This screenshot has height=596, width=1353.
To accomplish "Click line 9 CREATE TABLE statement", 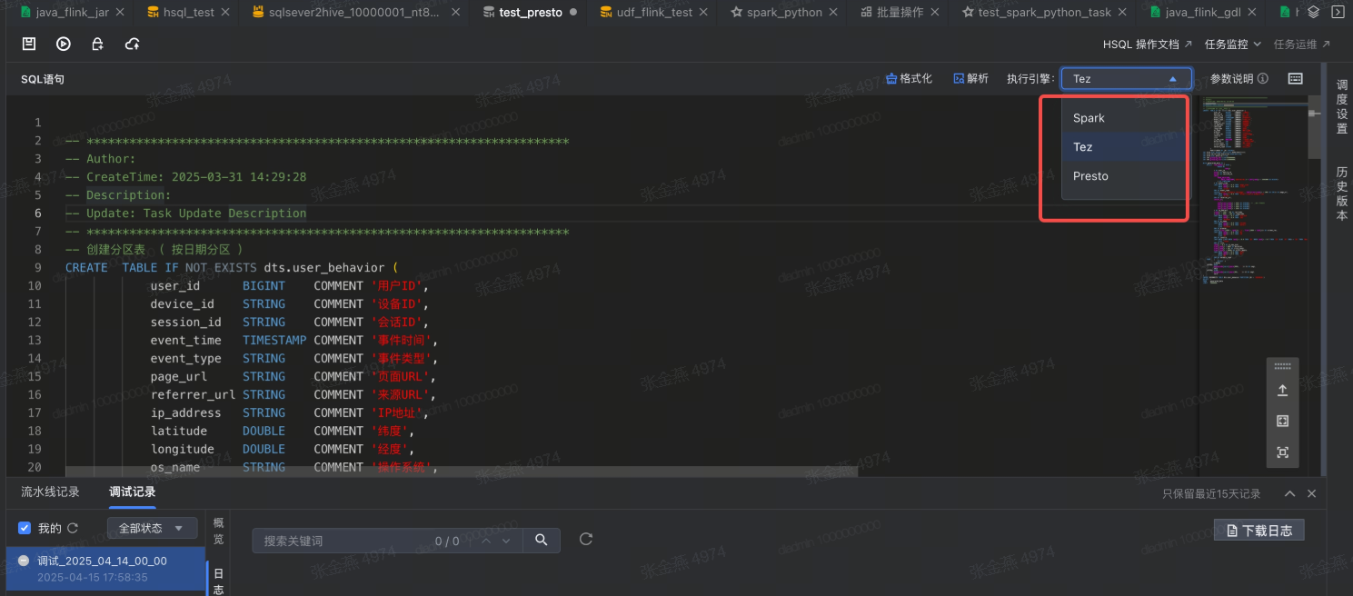I will click(232, 267).
